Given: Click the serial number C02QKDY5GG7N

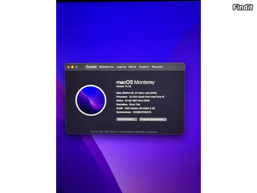Looking at the screenshot, I should click(142, 112).
